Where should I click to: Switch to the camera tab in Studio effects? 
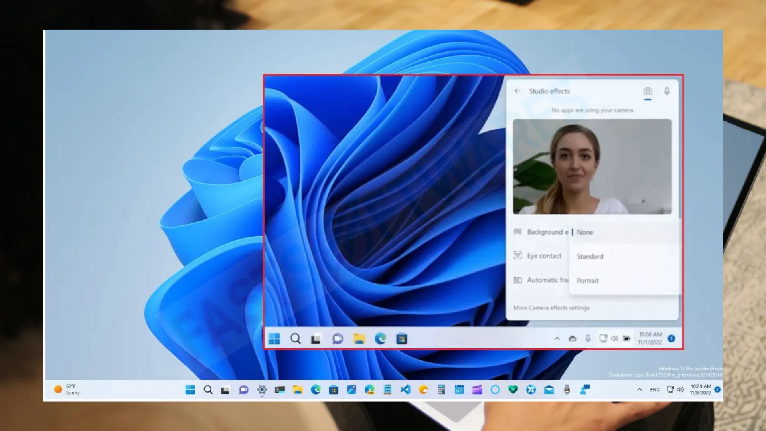(648, 91)
